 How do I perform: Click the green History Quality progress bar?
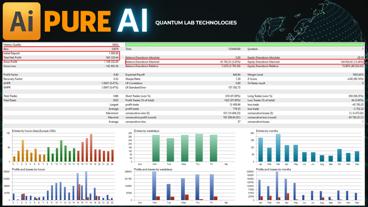click(x=245, y=45)
